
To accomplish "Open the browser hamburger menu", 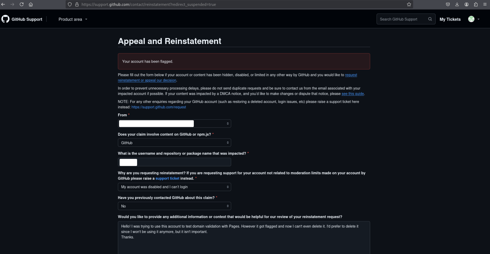I will (x=485, y=5).
